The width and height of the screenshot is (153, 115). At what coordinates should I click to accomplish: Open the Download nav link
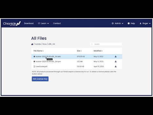(29, 23)
